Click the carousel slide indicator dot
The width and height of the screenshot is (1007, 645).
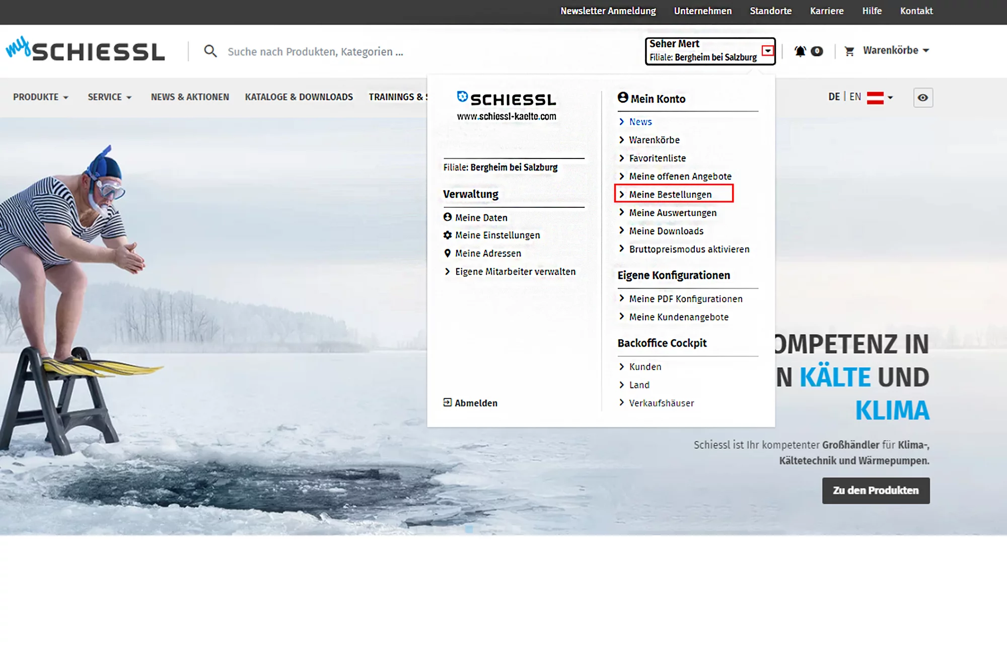469,529
